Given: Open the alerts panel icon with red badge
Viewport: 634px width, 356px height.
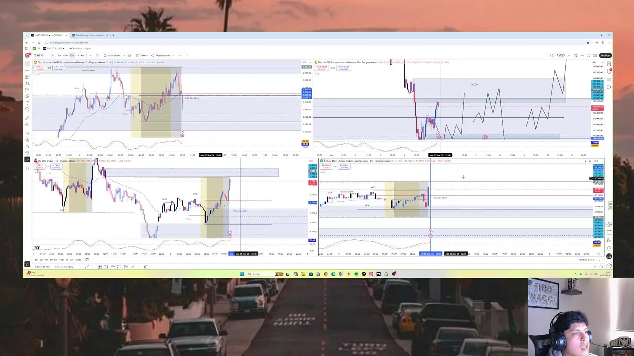Looking at the screenshot, I should pyautogui.click(x=609, y=71).
